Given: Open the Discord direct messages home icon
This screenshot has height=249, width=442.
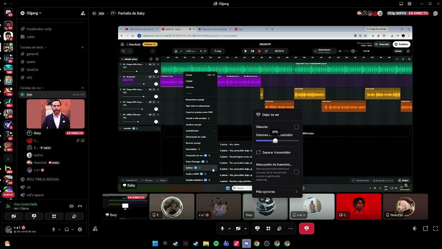Looking at the screenshot, I should tap(8, 13).
